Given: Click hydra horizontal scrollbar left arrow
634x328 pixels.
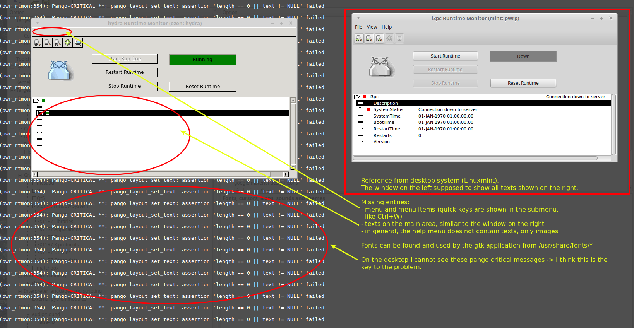Looking at the screenshot, I should pyautogui.click(x=35, y=174).
